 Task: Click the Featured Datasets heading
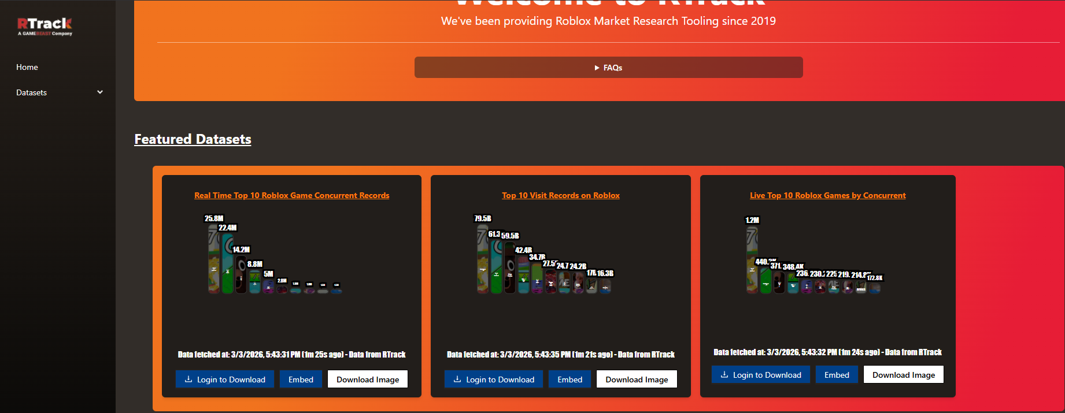(193, 139)
